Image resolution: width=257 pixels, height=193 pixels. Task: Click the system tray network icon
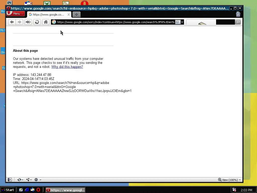point(234,190)
